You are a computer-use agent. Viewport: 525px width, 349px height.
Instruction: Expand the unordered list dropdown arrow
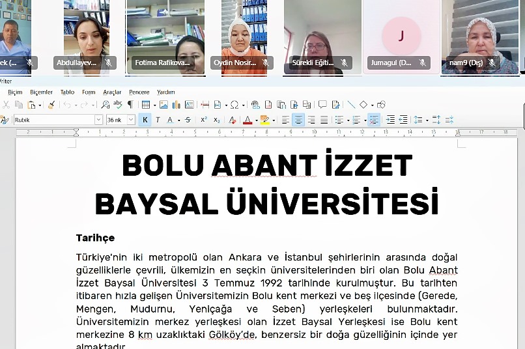348,120
